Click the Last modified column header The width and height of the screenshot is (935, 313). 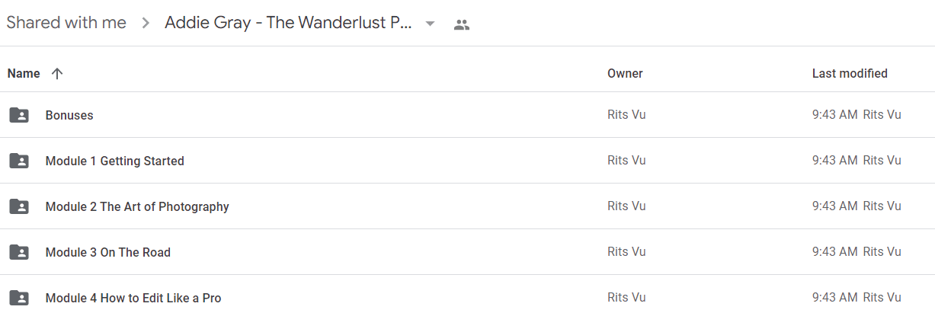pyautogui.click(x=850, y=74)
